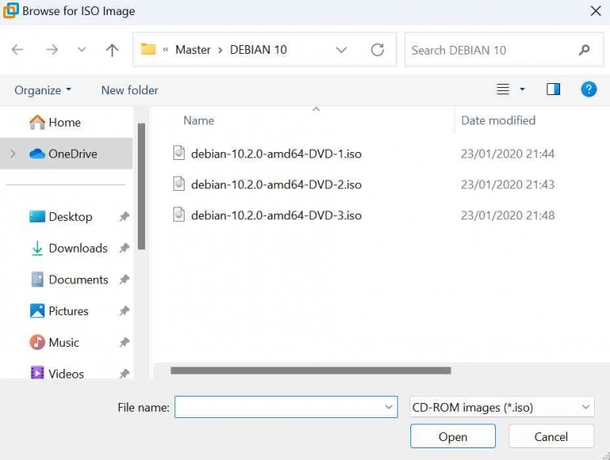610x460 pixels.
Task: Go up one folder level
Action: (x=112, y=50)
